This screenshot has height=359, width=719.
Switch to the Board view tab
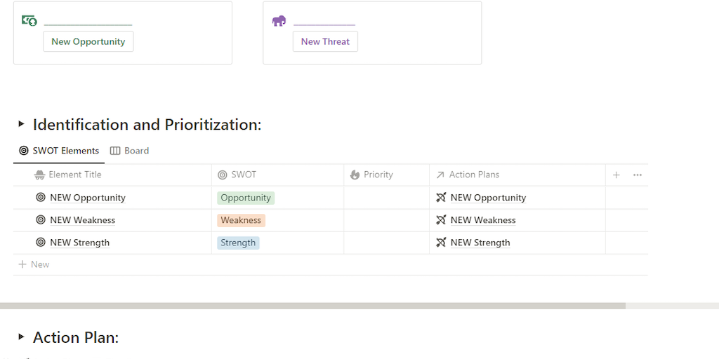130,151
